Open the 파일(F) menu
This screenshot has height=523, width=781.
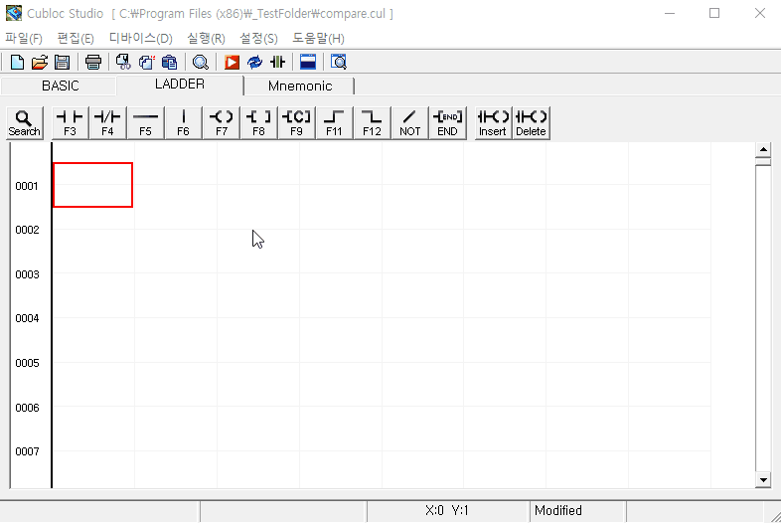pos(24,38)
